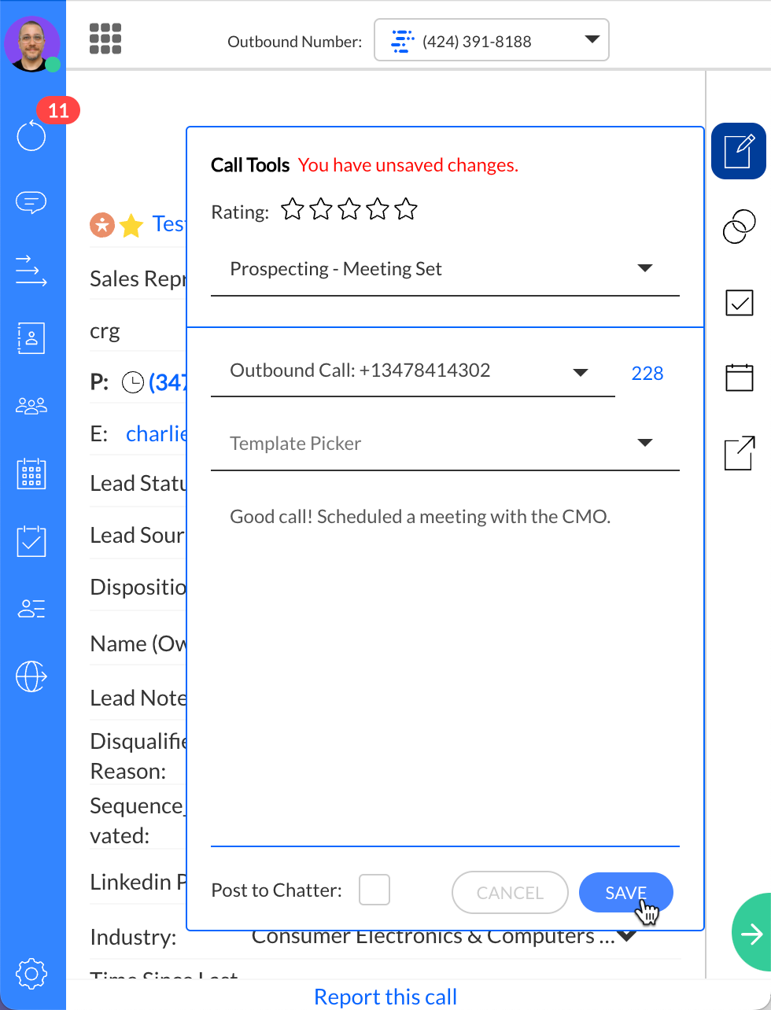Click the green arrow button

point(751,933)
